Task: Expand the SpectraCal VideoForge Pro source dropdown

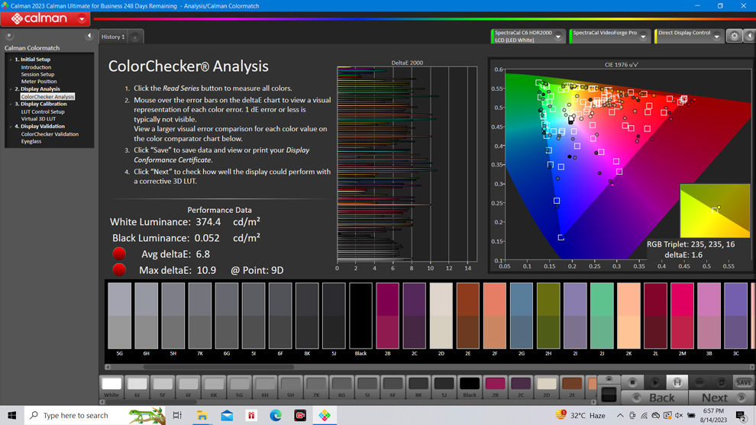Action: pos(643,36)
